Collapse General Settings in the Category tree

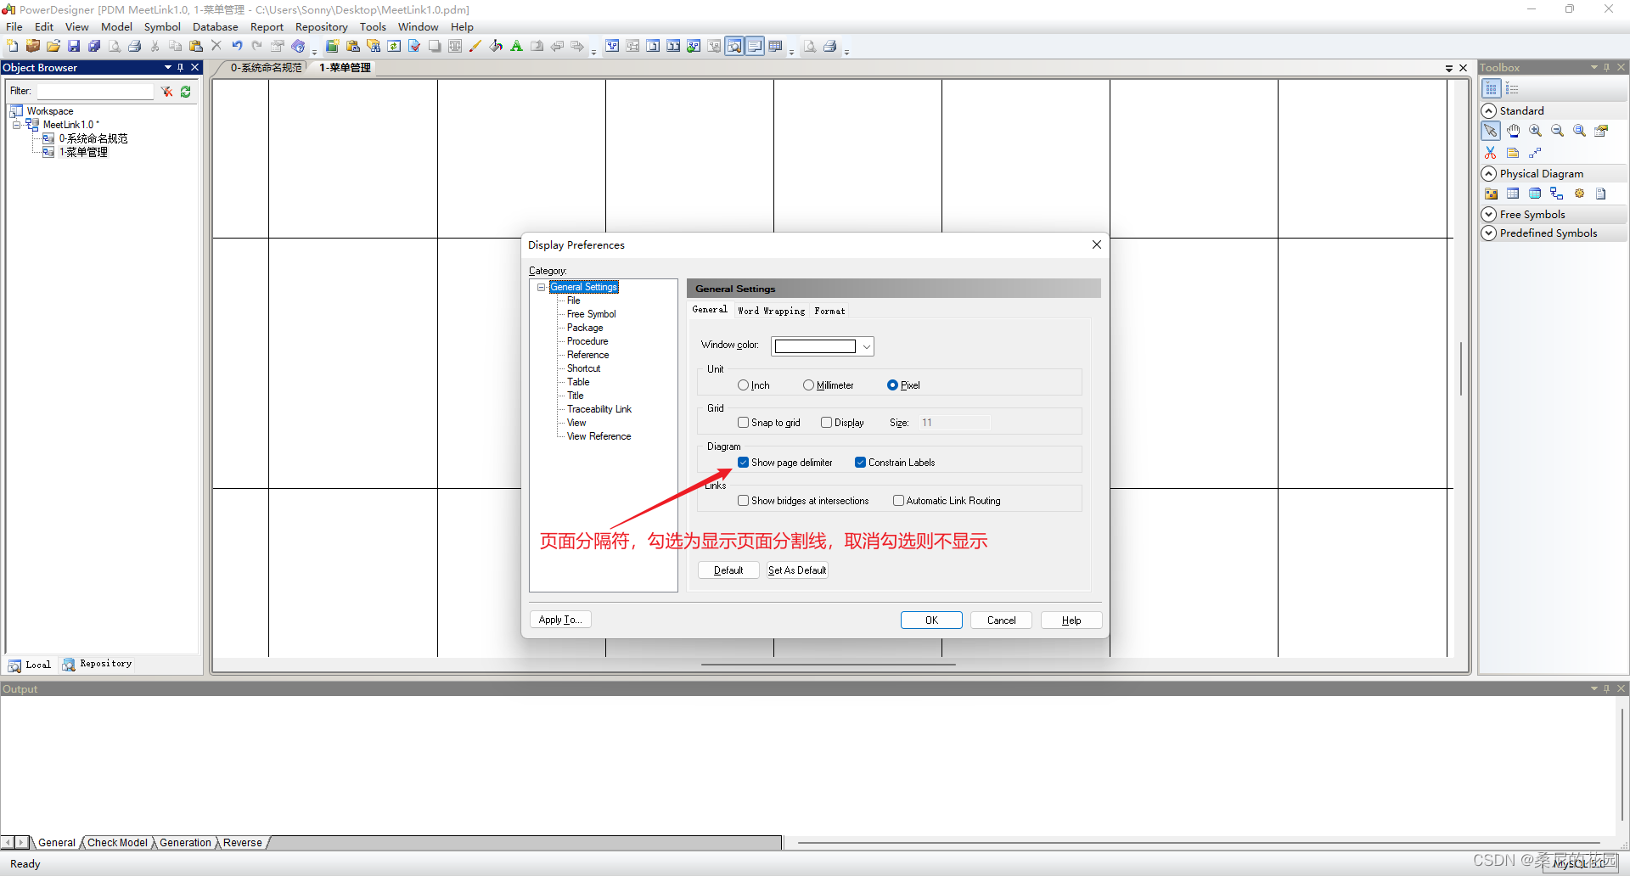541,287
